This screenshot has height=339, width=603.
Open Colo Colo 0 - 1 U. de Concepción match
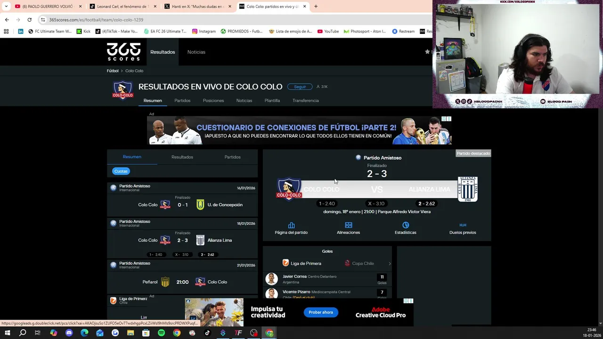click(x=182, y=200)
